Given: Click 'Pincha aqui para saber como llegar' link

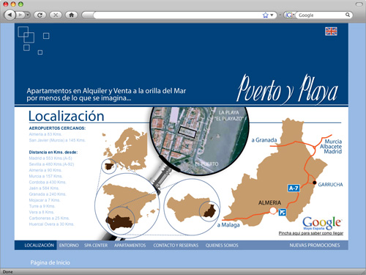Looking at the screenshot, I should pyautogui.click(x=311, y=233).
